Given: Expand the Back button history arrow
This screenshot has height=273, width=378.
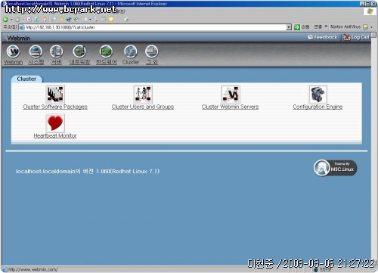Looking at the screenshot, I should [x=11, y=20].
